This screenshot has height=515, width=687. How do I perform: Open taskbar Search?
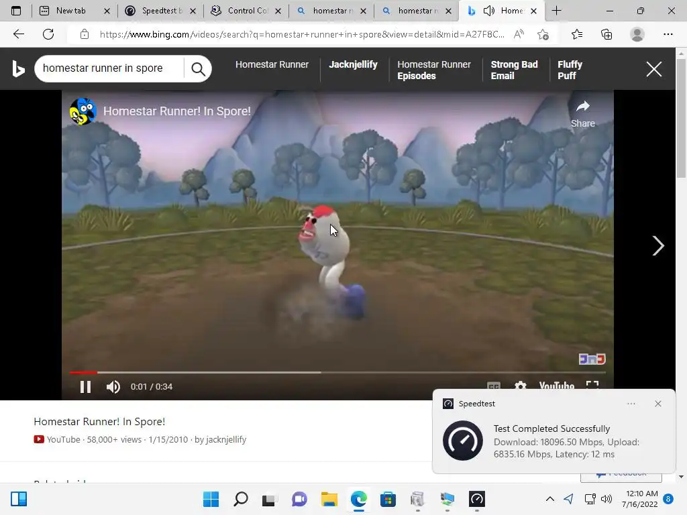(241, 499)
